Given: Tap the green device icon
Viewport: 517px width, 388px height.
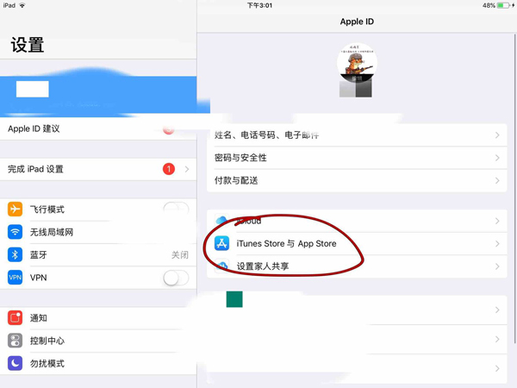Looking at the screenshot, I should coord(234,299).
